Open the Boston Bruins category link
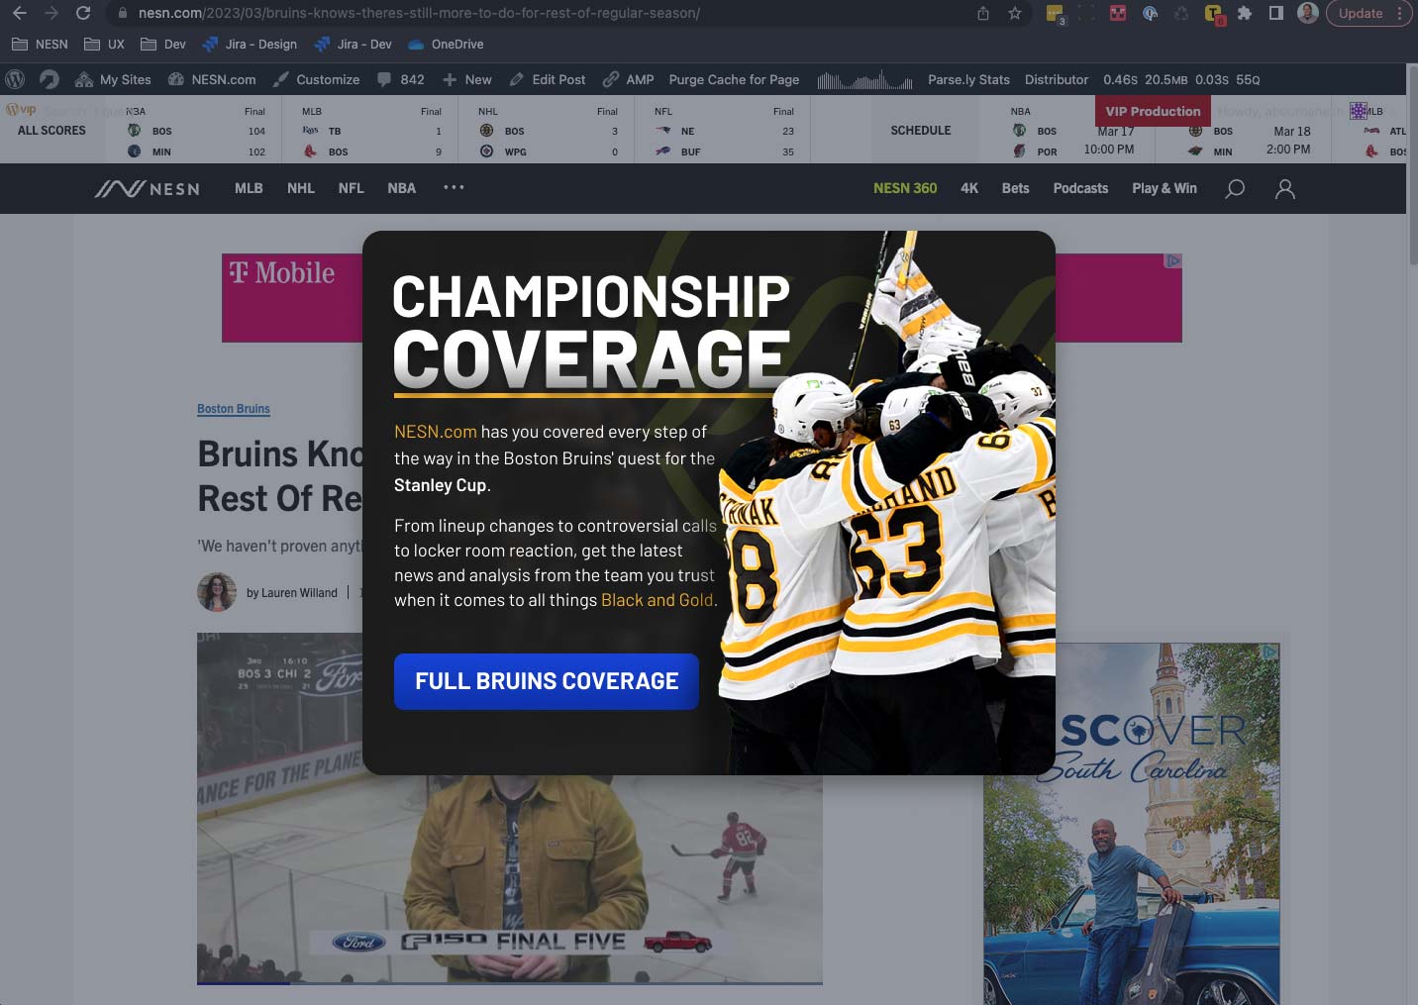The image size is (1418, 1005). click(x=234, y=409)
